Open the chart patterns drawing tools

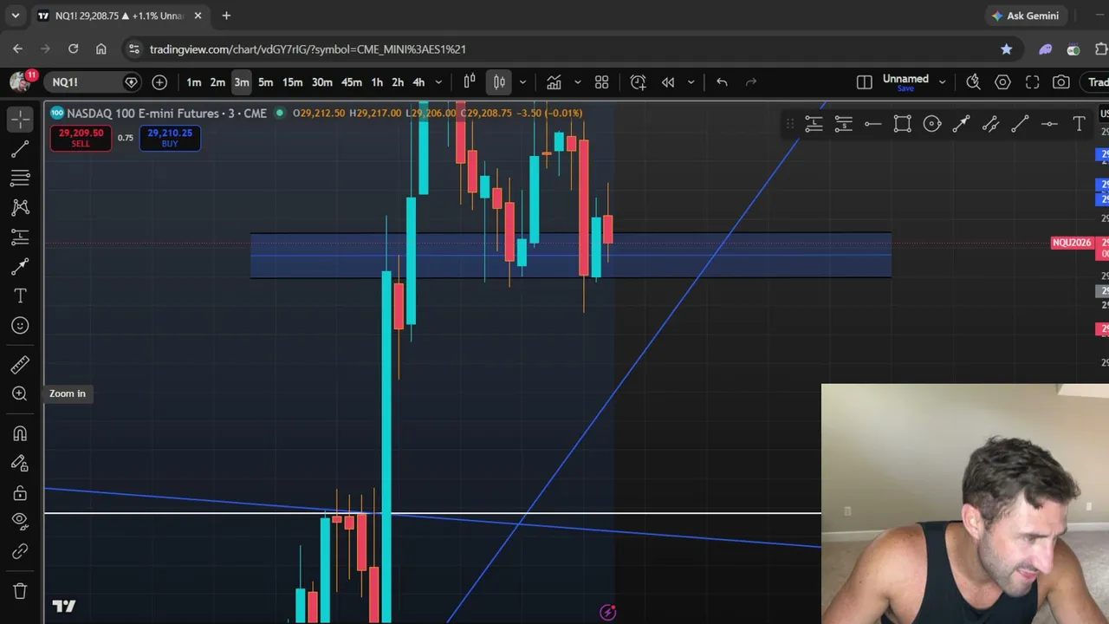pyautogui.click(x=20, y=207)
